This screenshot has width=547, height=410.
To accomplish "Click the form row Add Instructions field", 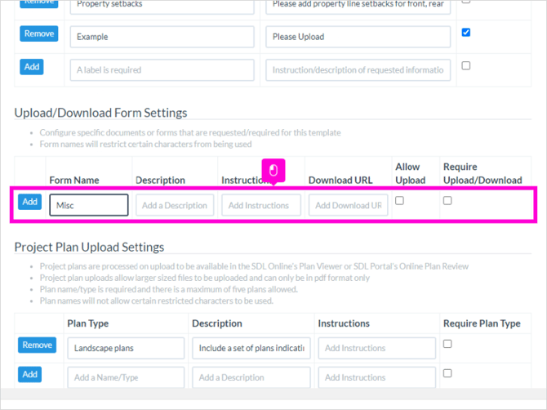I will (261, 205).
